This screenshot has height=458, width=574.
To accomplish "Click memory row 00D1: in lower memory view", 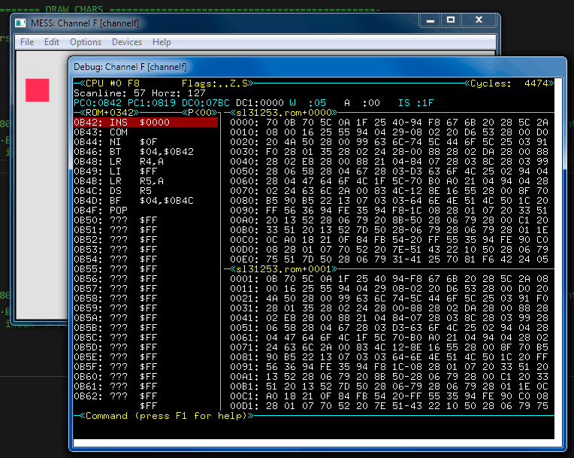I will click(388, 406).
